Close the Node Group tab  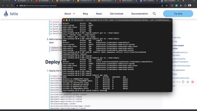click(115, 1)
